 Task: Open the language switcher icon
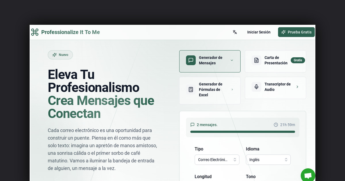235,32
